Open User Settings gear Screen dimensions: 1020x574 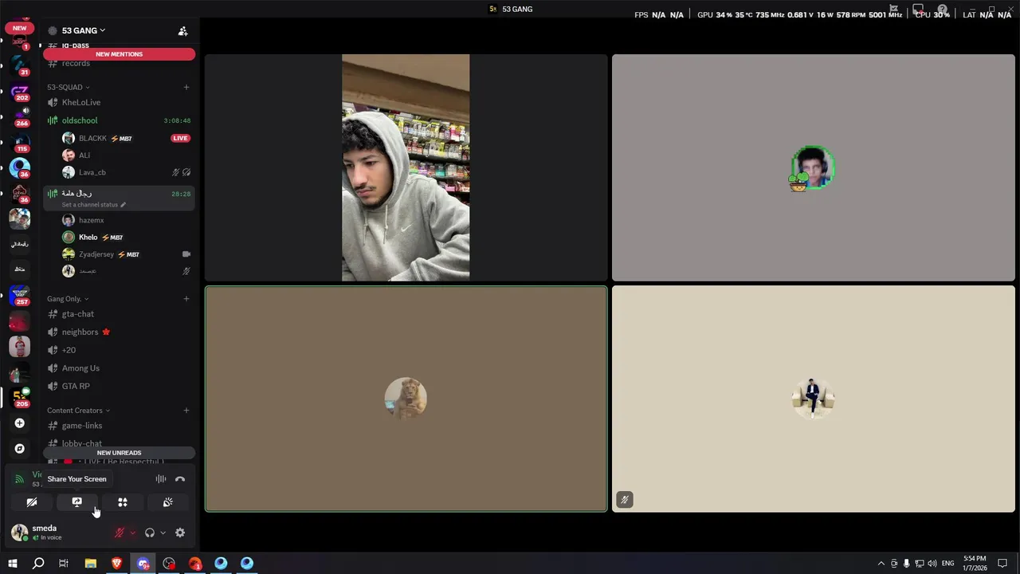tap(180, 533)
